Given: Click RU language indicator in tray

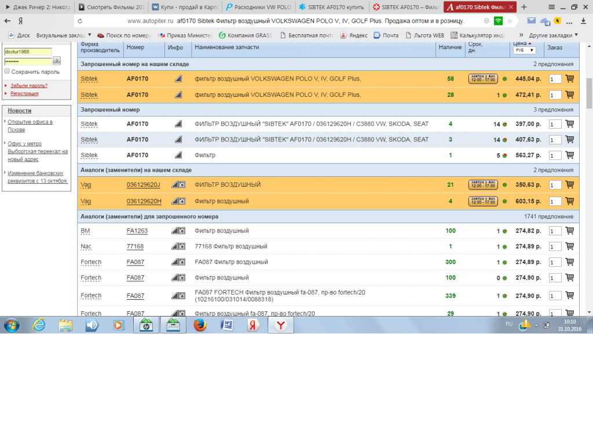Looking at the screenshot, I should click(x=509, y=324).
